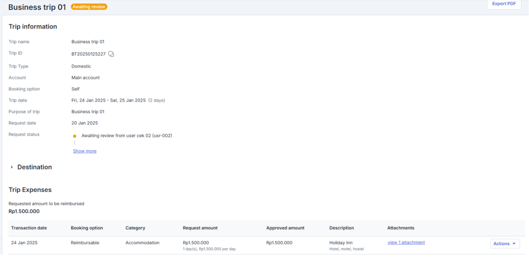Click the Export PDF button

pyautogui.click(x=504, y=4)
